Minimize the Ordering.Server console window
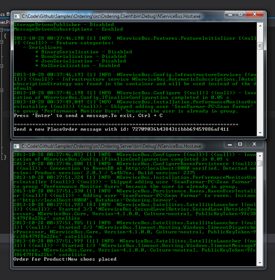Viewport: 275px width, 280px height. pos(230,144)
